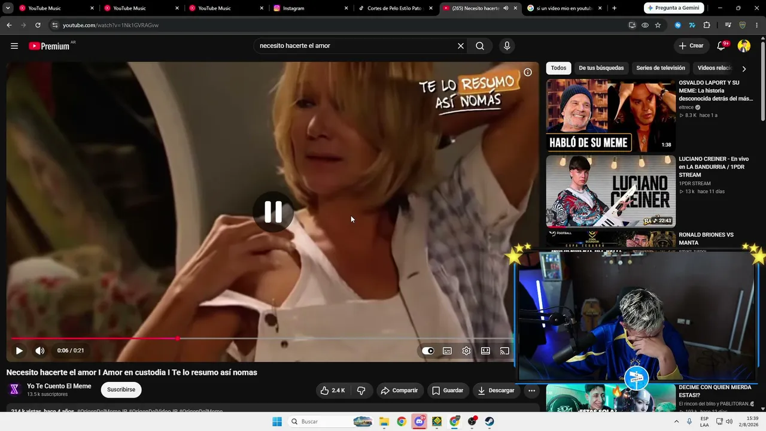The image size is (766, 431).
Task: Show more filter chips with the right arrow
Action: click(744, 69)
